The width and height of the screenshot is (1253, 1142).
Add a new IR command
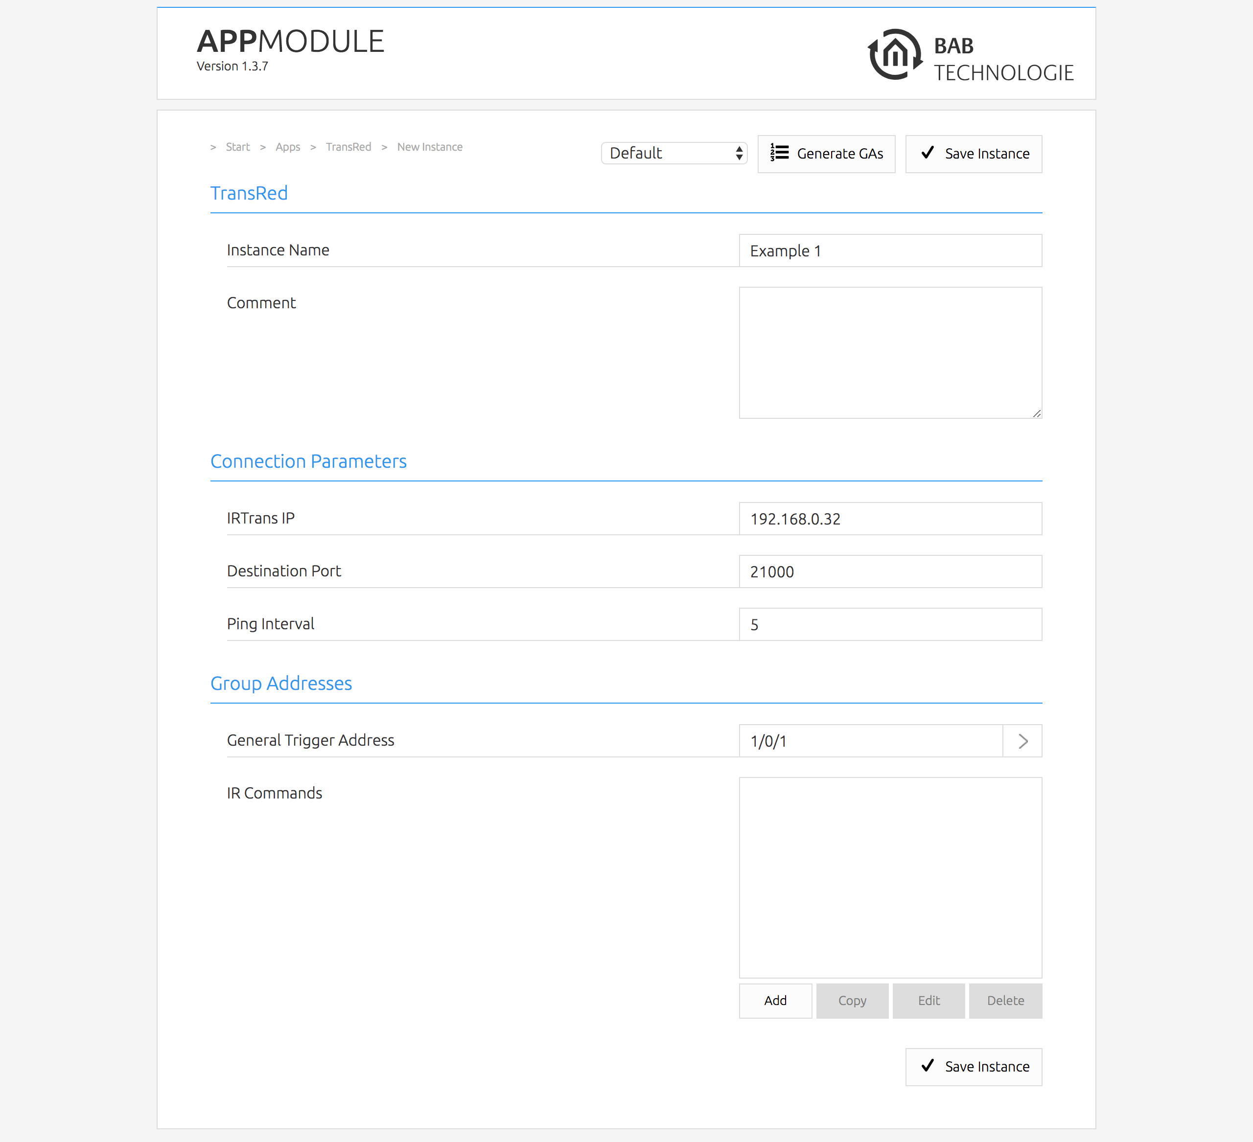click(776, 1000)
